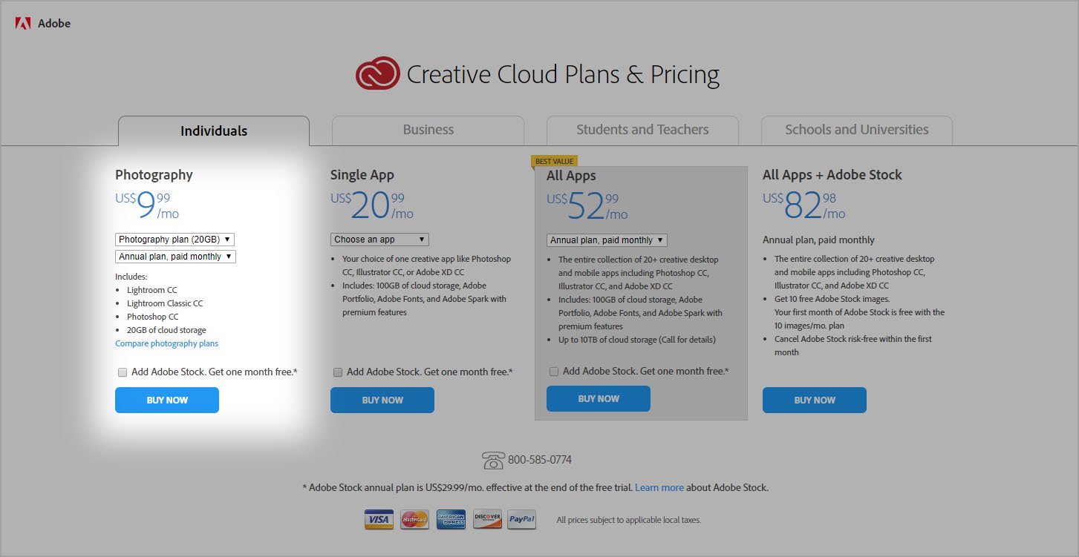Click the Adobe logo icon
This screenshot has height=557, width=1079.
pos(23,24)
